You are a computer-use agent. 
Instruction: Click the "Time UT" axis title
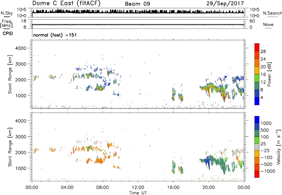pyautogui.click(x=138, y=193)
